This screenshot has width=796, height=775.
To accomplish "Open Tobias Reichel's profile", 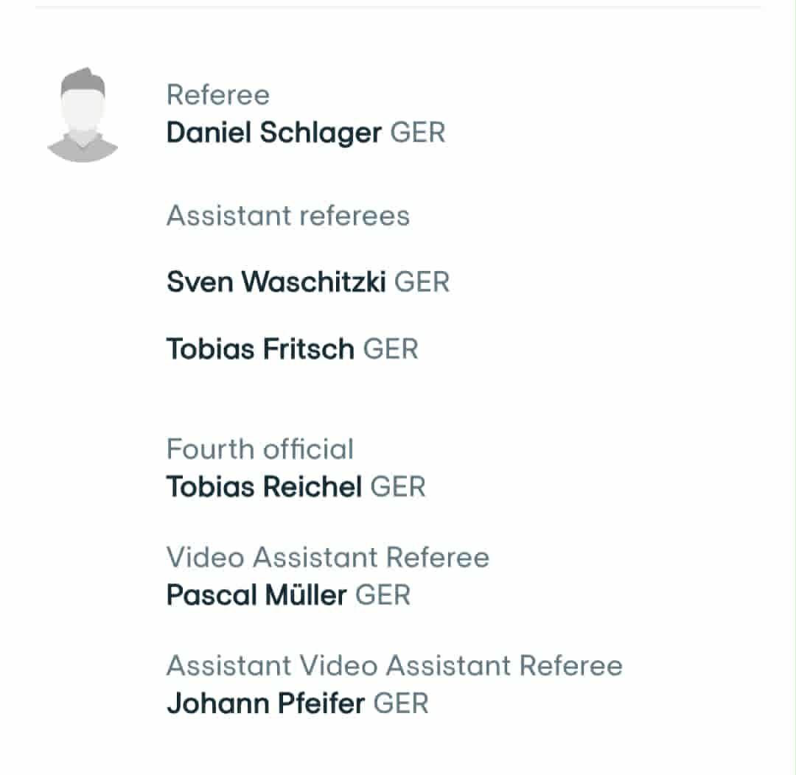I will tap(264, 486).
